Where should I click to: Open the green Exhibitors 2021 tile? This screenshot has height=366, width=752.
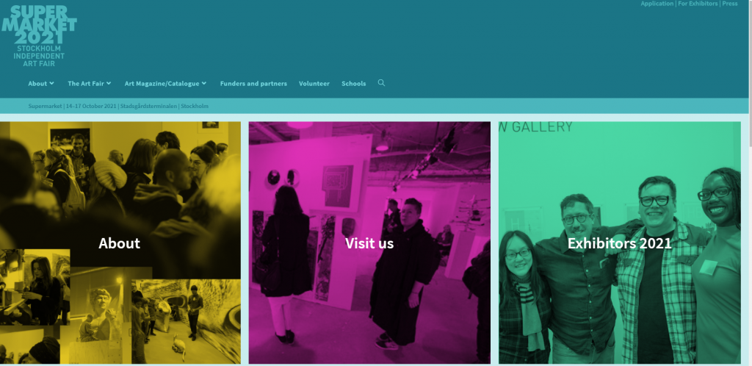click(620, 243)
